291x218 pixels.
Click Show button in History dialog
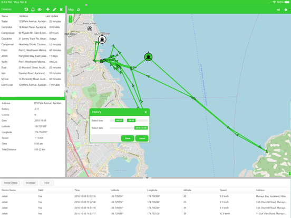coord(128,138)
